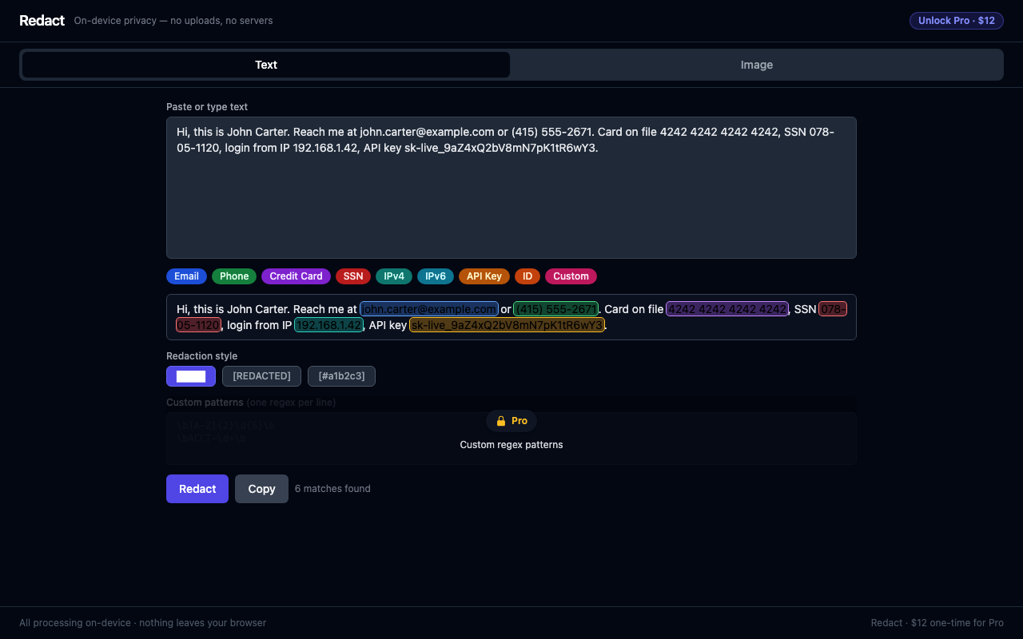Select the [#a1b2c3] hash redaction style
1023x639 pixels.
pyautogui.click(x=341, y=376)
